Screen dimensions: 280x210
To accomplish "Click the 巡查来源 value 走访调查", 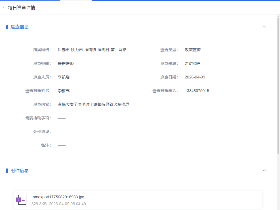I will pyautogui.click(x=193, y=64).
